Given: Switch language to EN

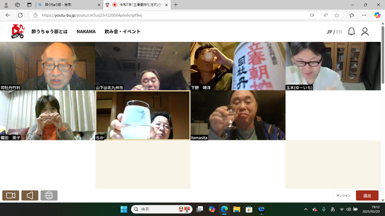Looking at the screenshot, I should (x=339, y=32).
